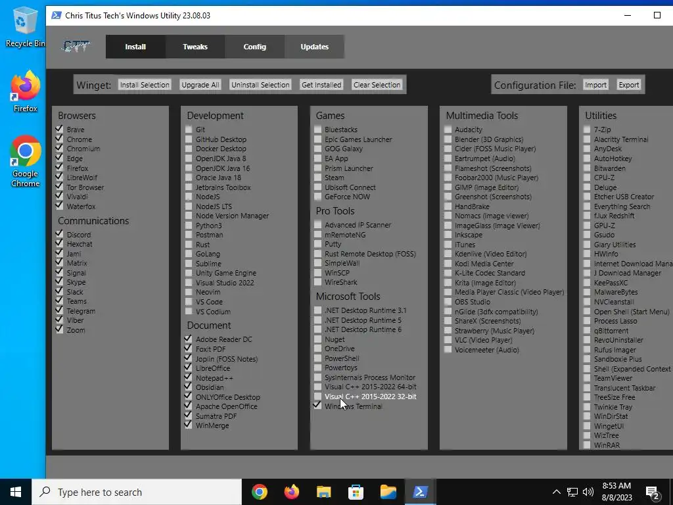Image resolution: width=673 pixels, height=505 pixels.
Task: Check the WinRAR checkbox
Action: click(587, 445)
